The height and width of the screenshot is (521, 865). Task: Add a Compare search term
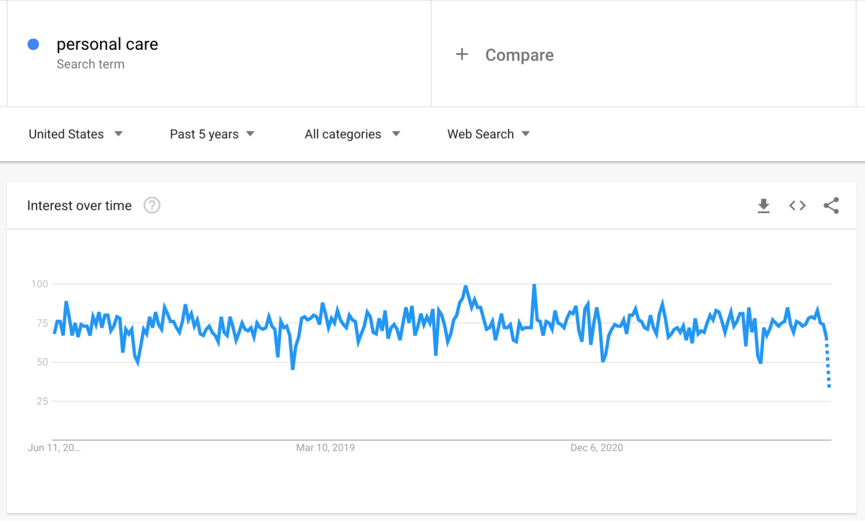[x=519, y=55]
